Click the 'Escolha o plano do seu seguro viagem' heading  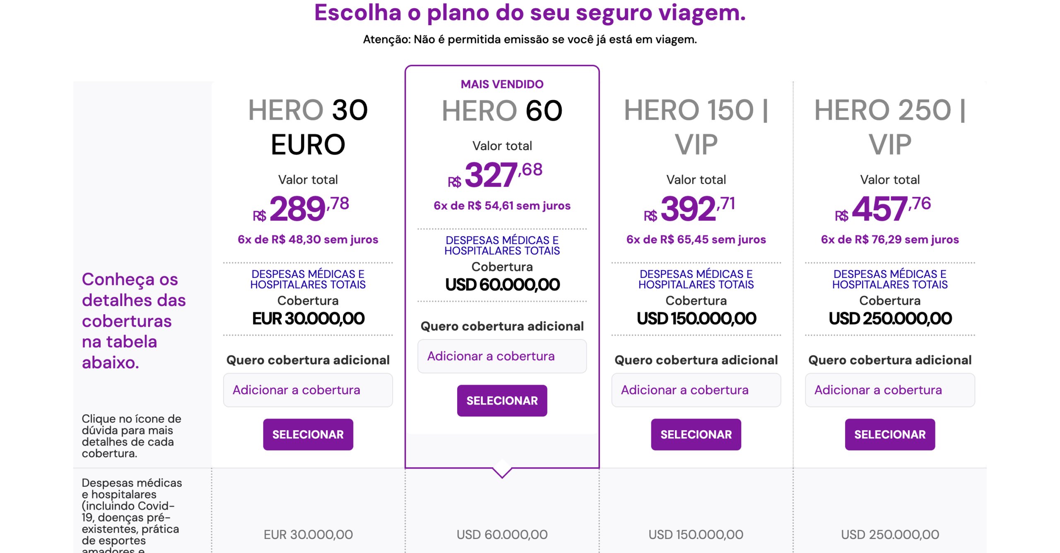[x=530, y=12]
